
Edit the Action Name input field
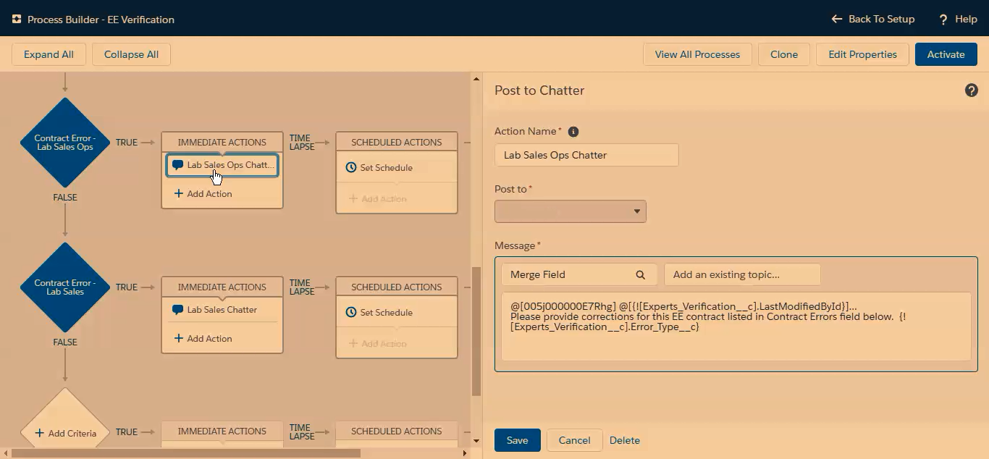(x=586, y=155)
